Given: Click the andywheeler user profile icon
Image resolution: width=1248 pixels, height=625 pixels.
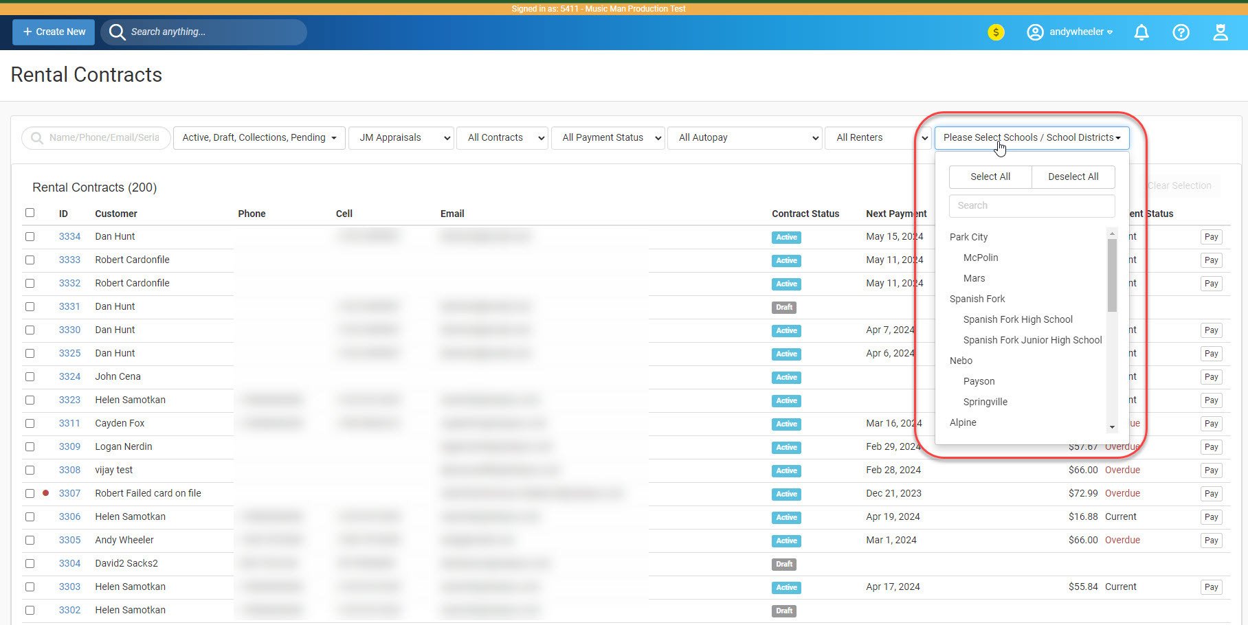Looking at the screenshot, I should (1035, 32).
